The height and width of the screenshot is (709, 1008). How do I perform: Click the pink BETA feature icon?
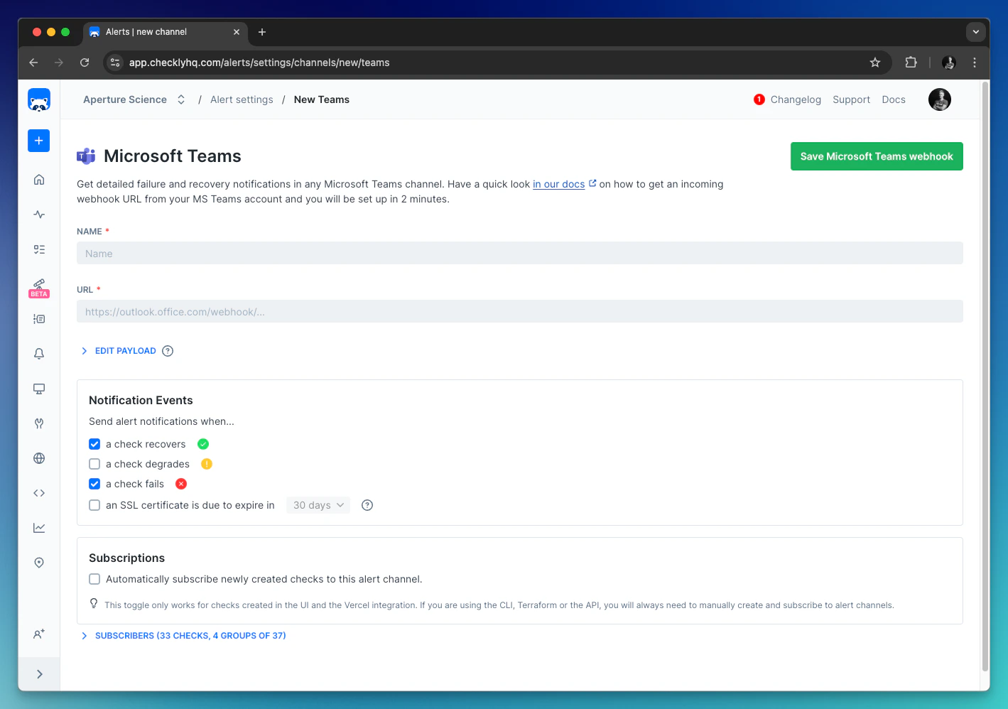tap(38, 286)
